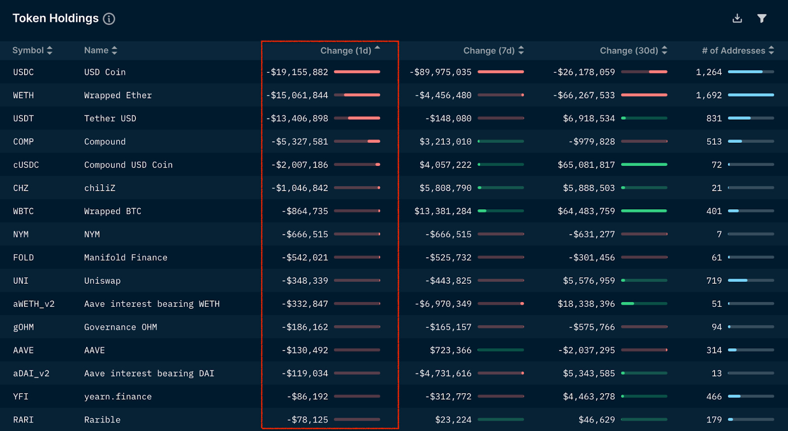This screenshot has height=431, width=788.
Task: Click the $65,081,817 30d change value
Action: tap(586, 165)
